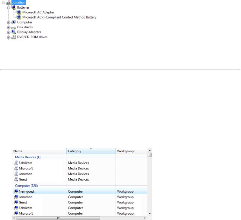Click the New guest computer icon
241x220 pixels.
16,191
